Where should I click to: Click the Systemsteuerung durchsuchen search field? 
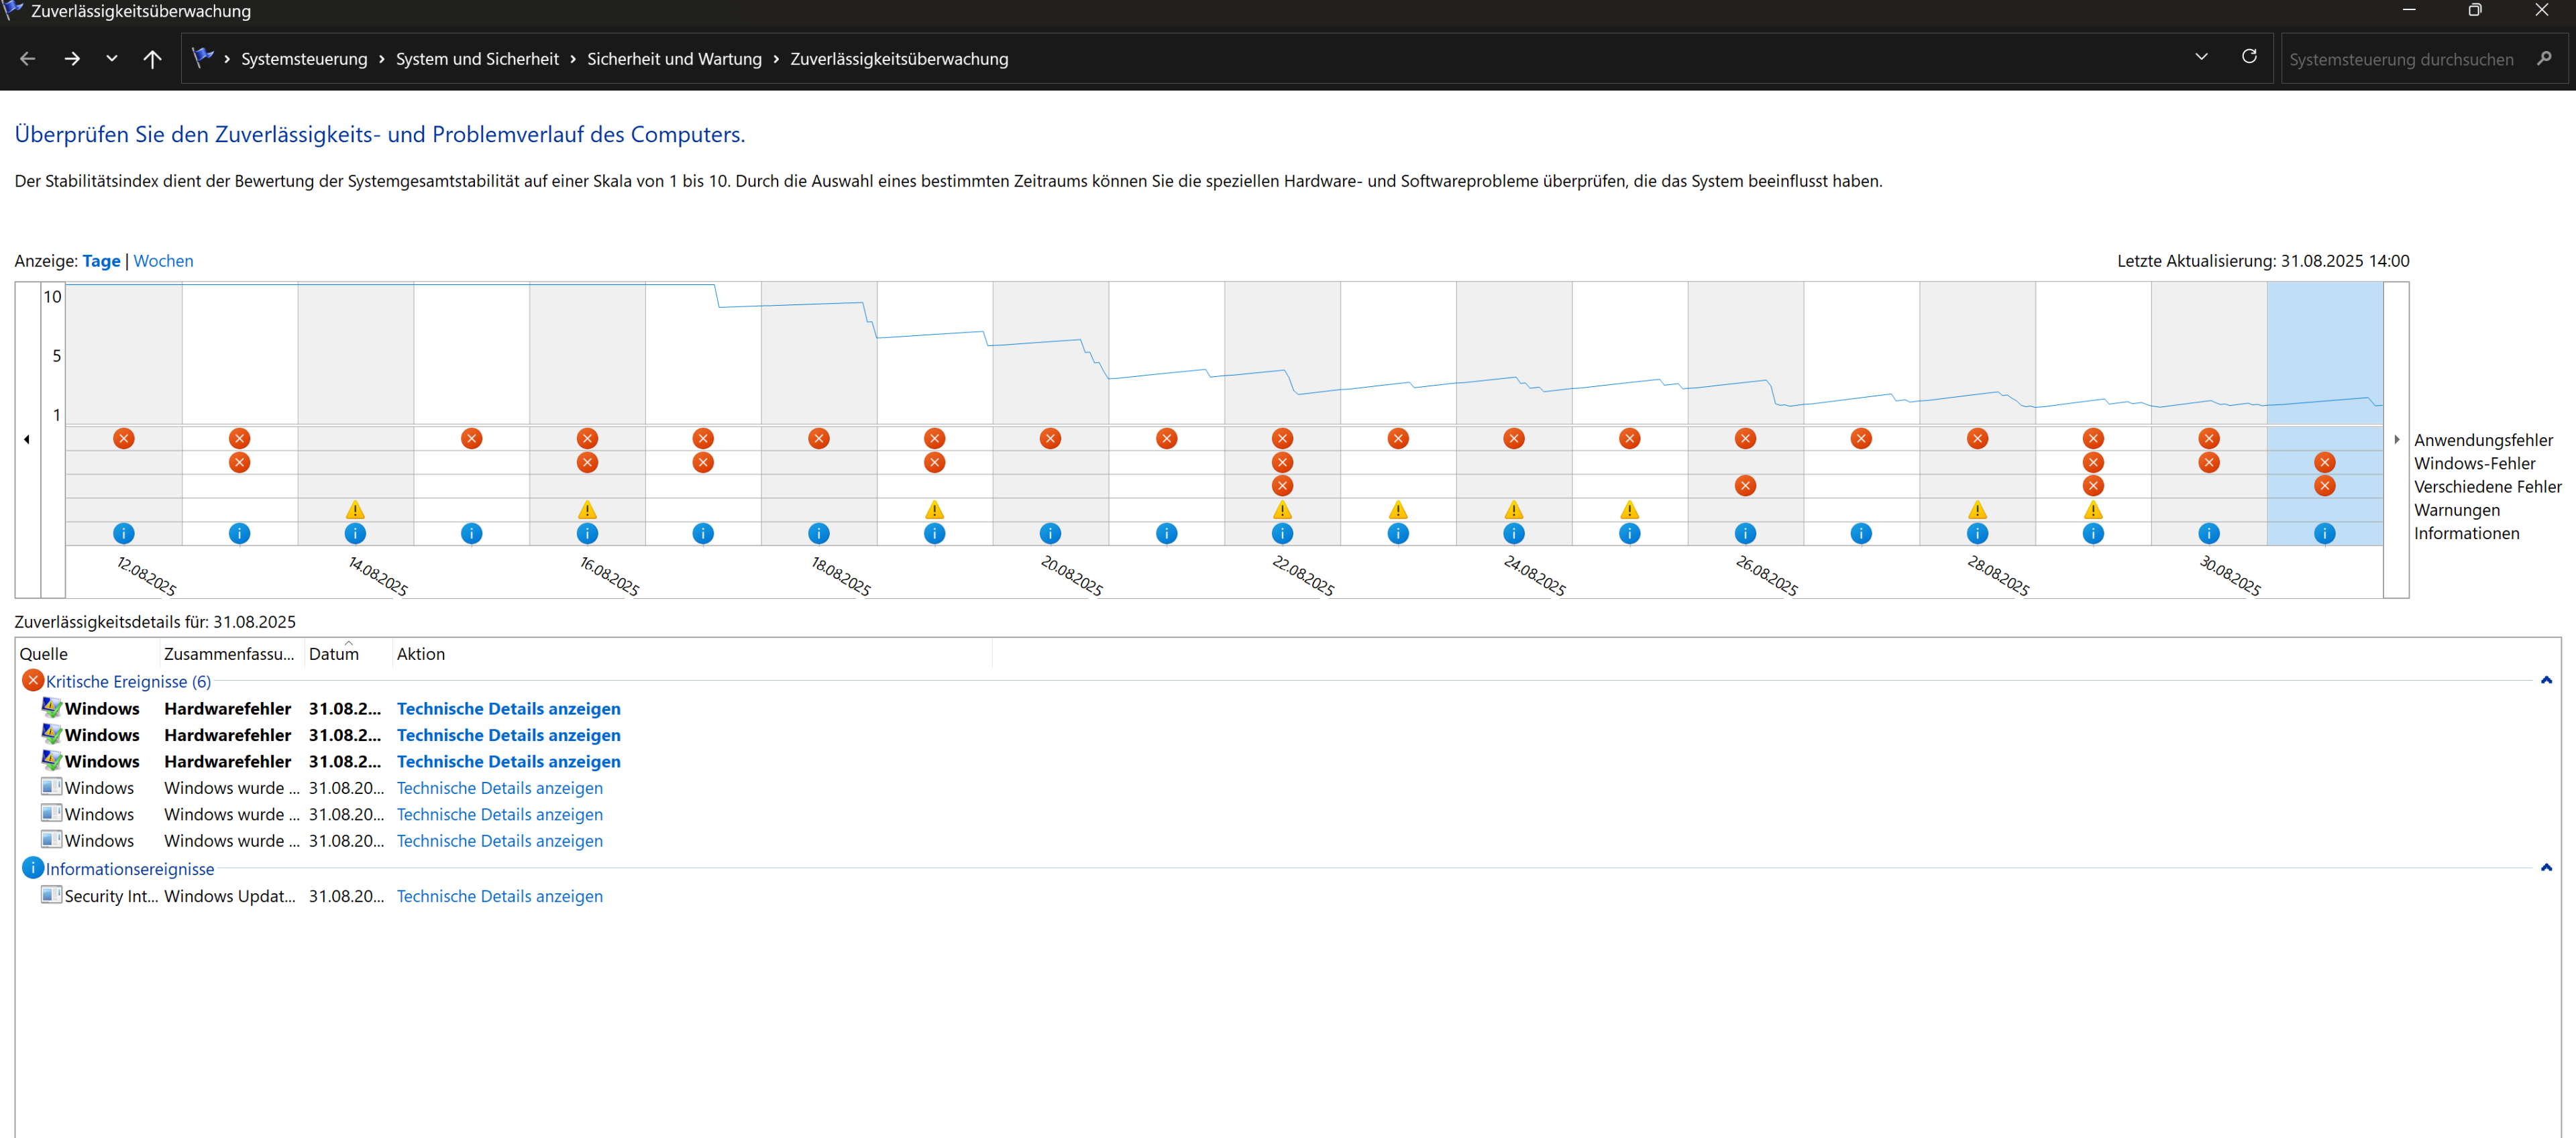[x=2401, y=59]
